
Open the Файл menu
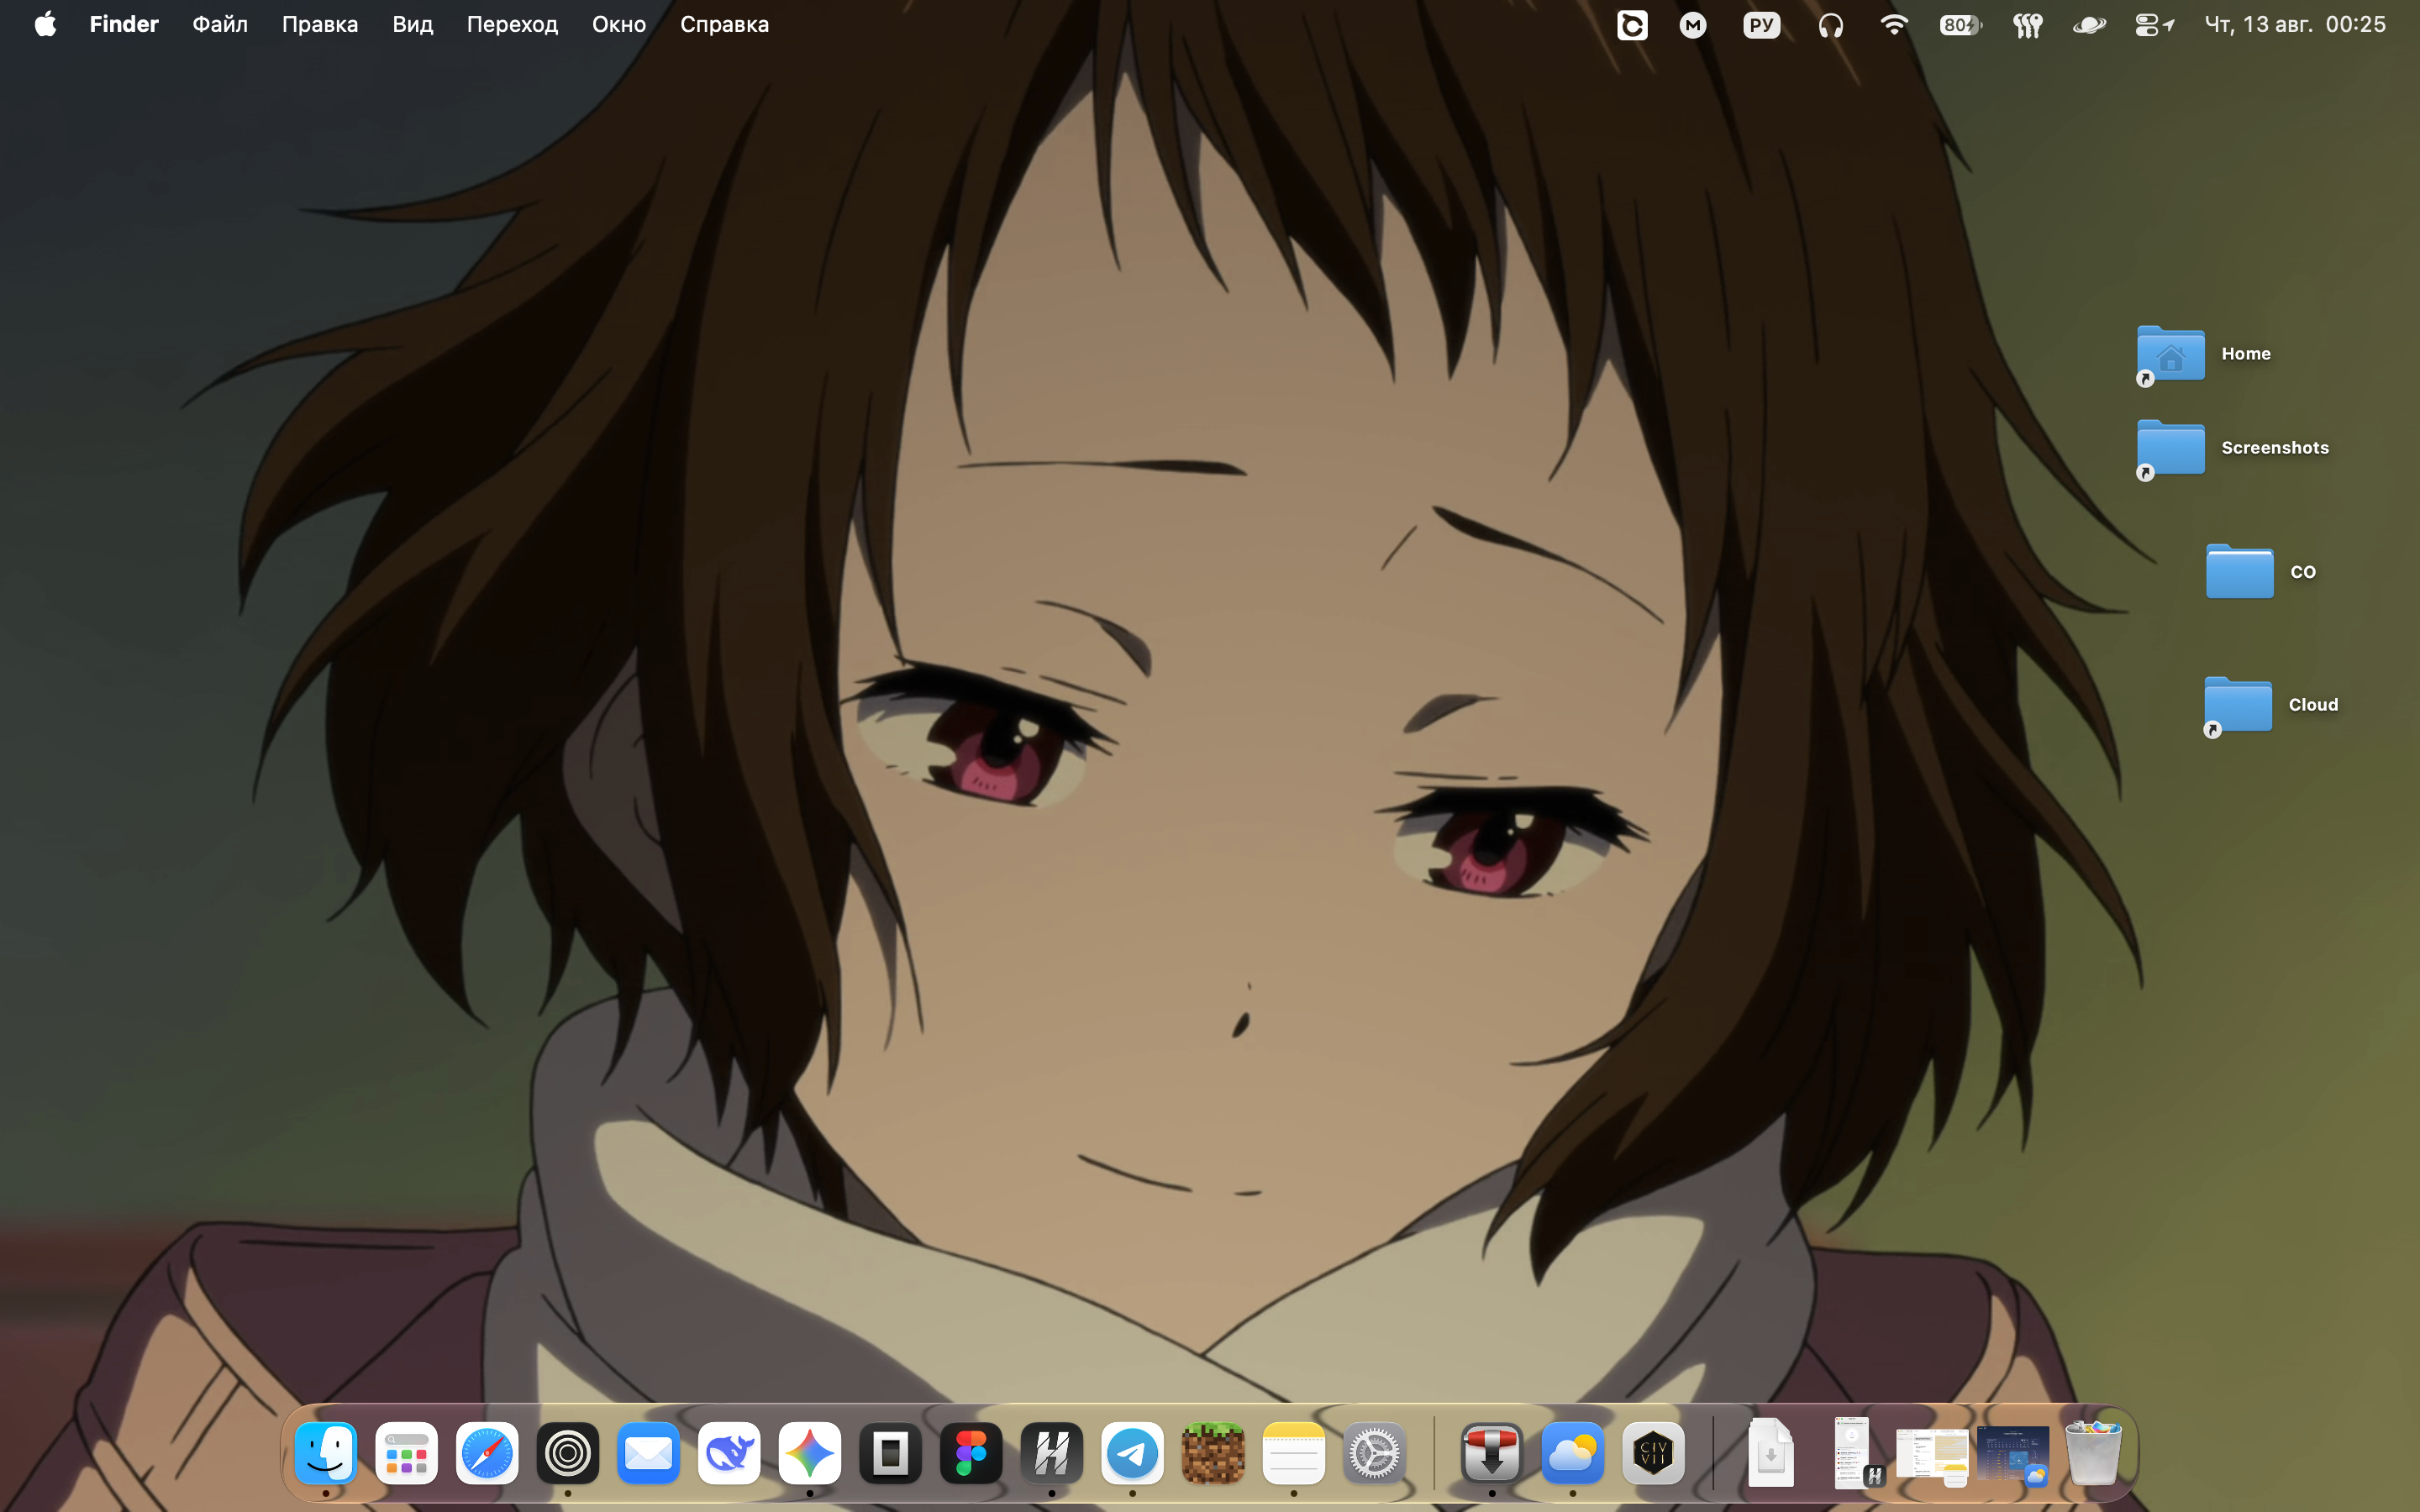coord(220,24)
